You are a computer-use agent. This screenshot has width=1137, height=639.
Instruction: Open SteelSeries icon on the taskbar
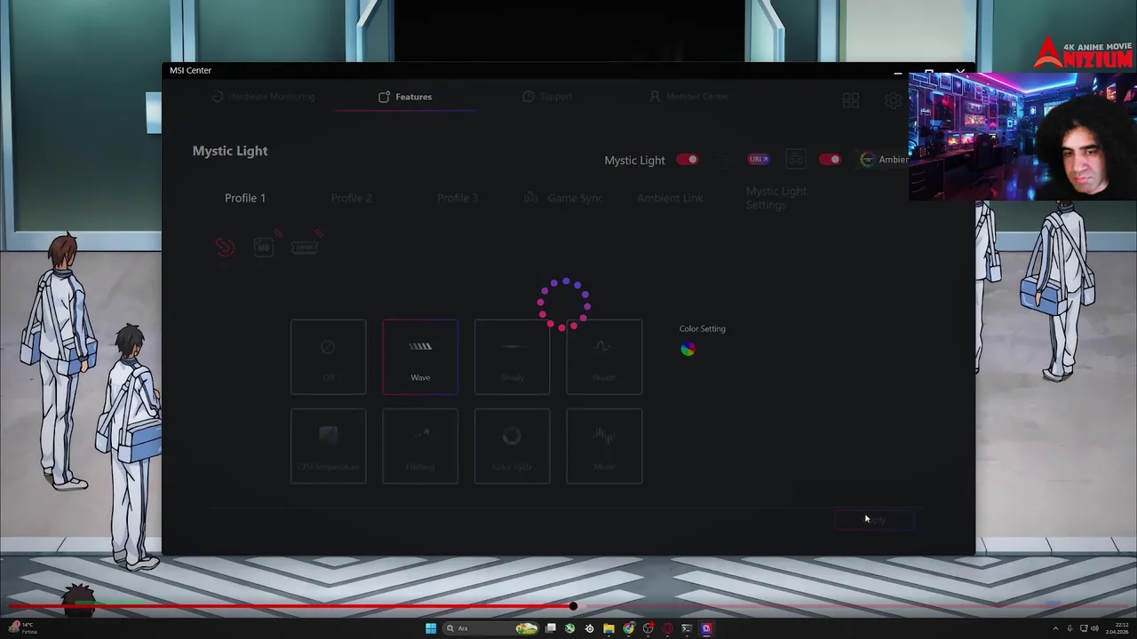pyautogui.click(x=589, y=628)
